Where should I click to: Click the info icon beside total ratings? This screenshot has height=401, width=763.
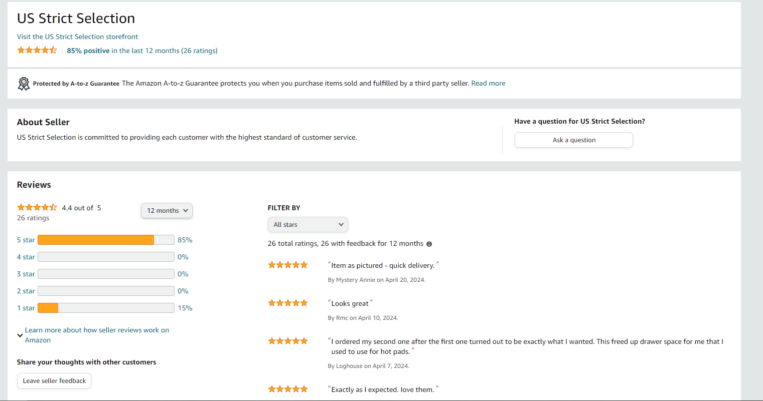429,244
